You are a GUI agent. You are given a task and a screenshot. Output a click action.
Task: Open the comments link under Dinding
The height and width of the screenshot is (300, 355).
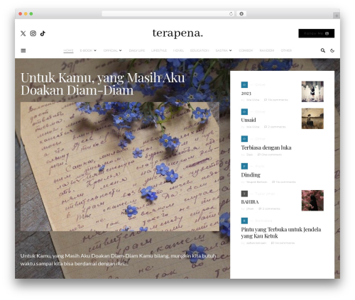[284, 182]
